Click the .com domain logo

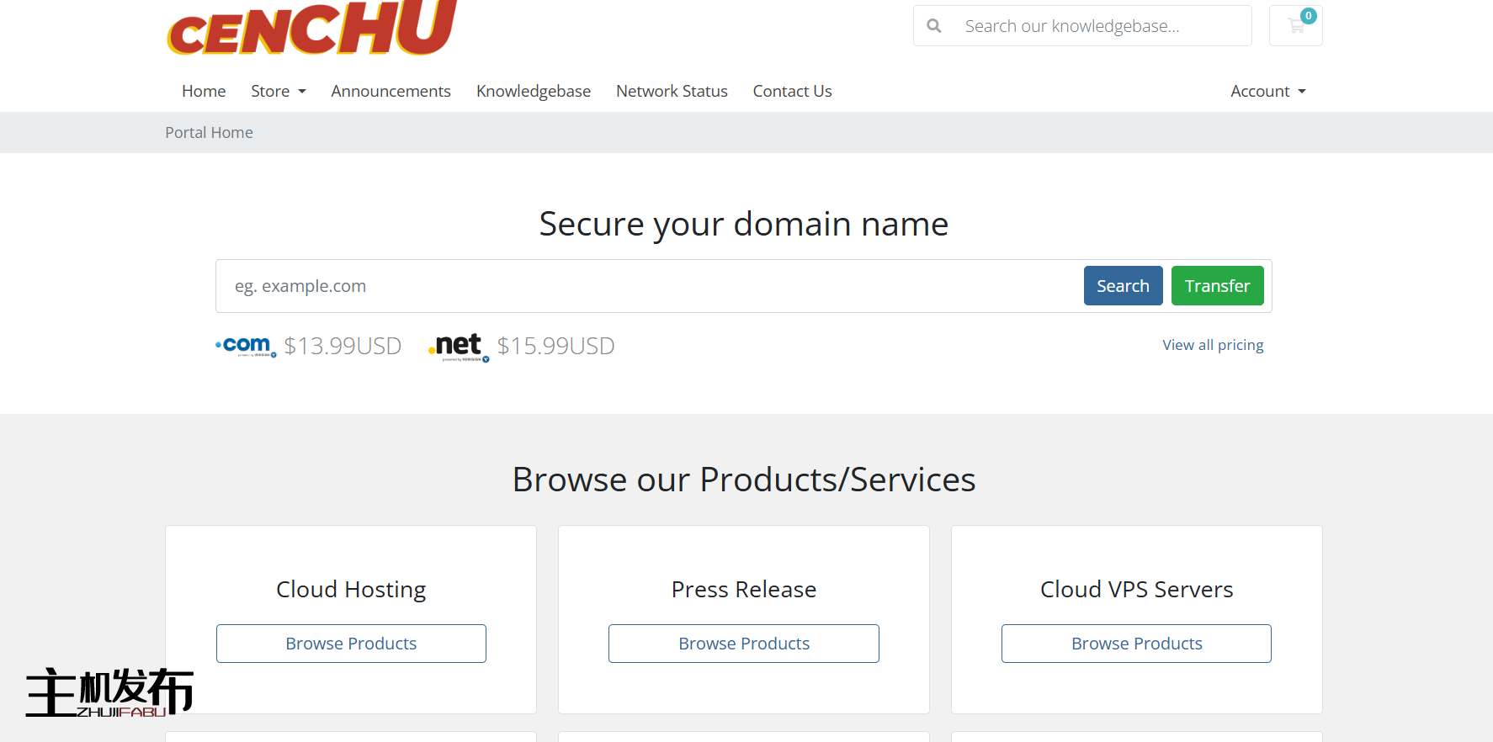246,346
